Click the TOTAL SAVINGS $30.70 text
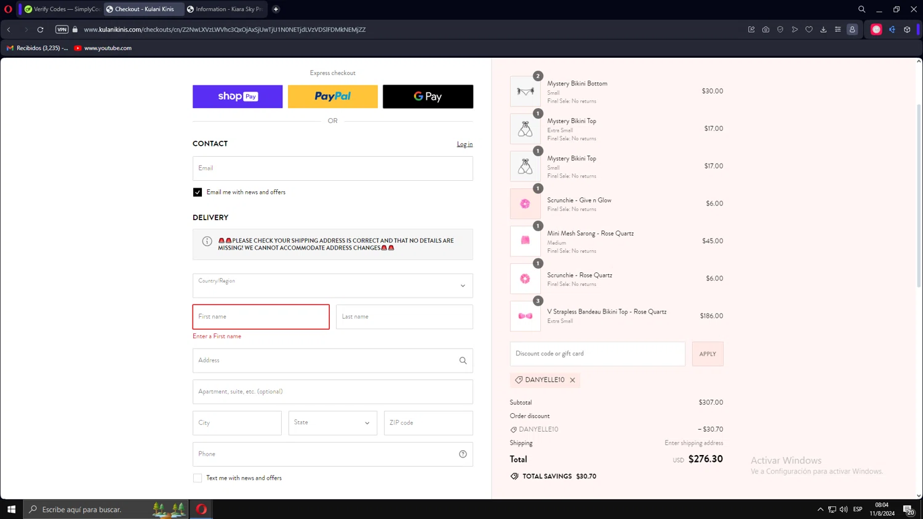 (x=559, y=477)
